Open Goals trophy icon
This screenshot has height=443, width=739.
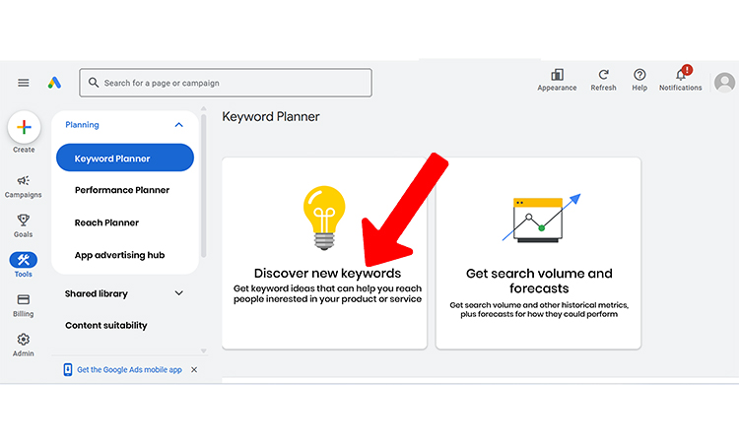[23, 221]
